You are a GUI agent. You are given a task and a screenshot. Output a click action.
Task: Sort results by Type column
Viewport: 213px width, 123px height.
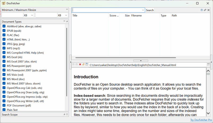coord(165,16)
